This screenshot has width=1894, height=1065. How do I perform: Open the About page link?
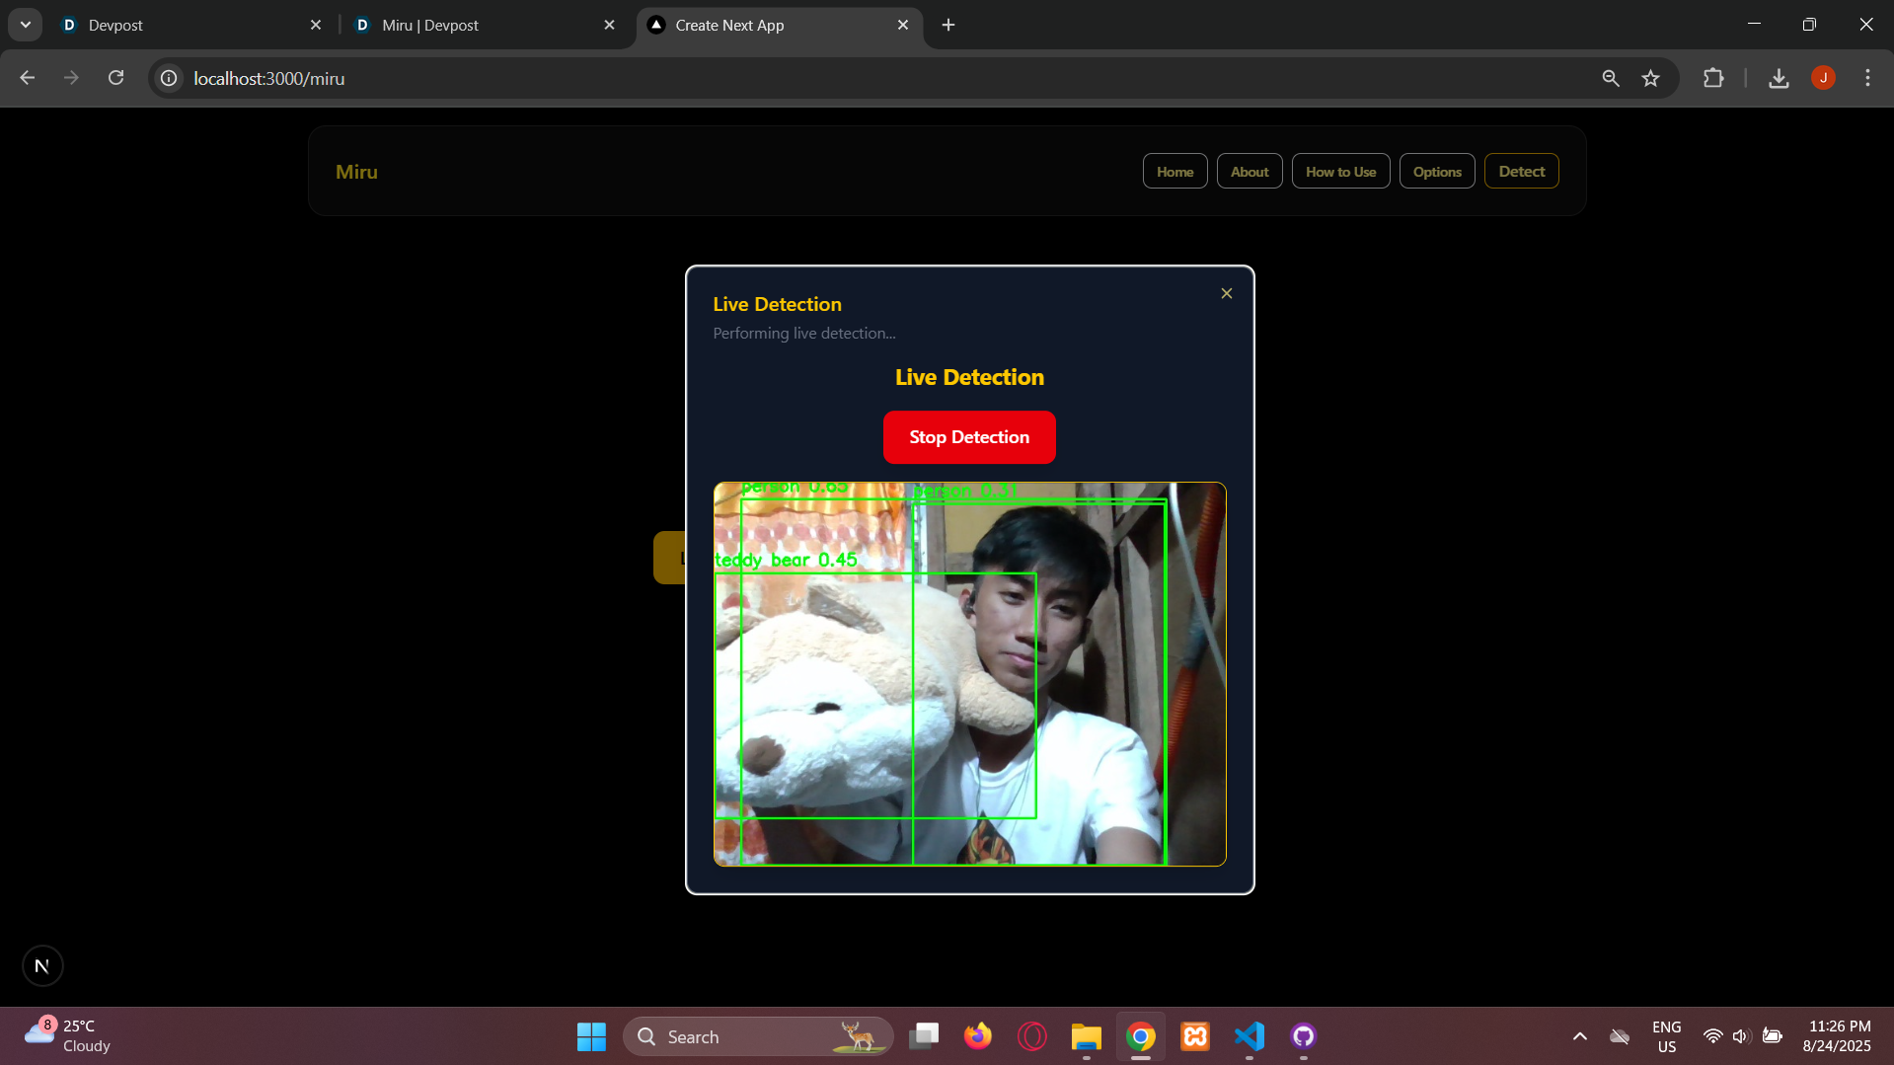click(1250, 172)
